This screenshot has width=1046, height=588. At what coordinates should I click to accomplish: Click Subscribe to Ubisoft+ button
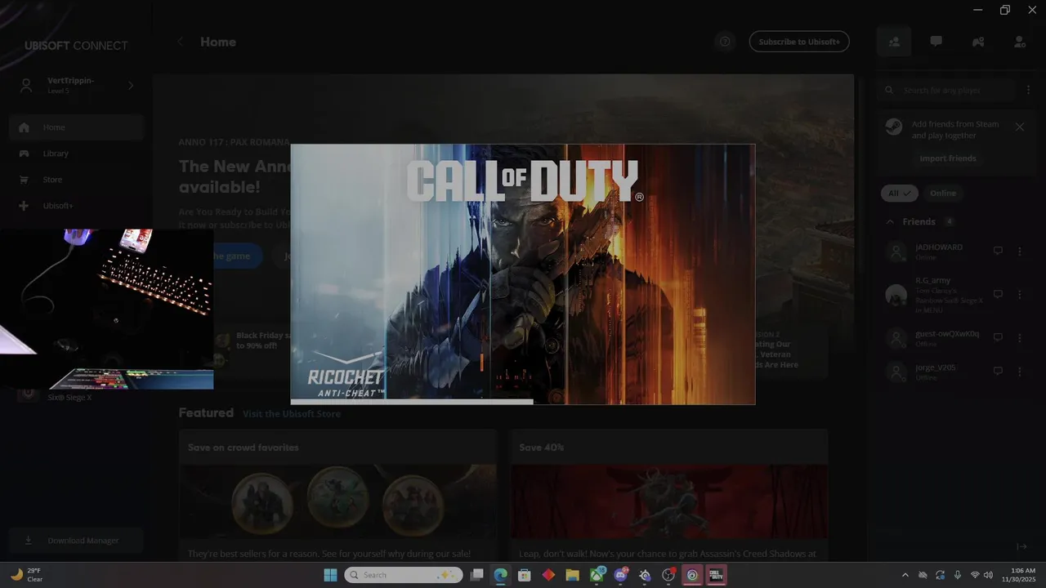coord(799,42)
